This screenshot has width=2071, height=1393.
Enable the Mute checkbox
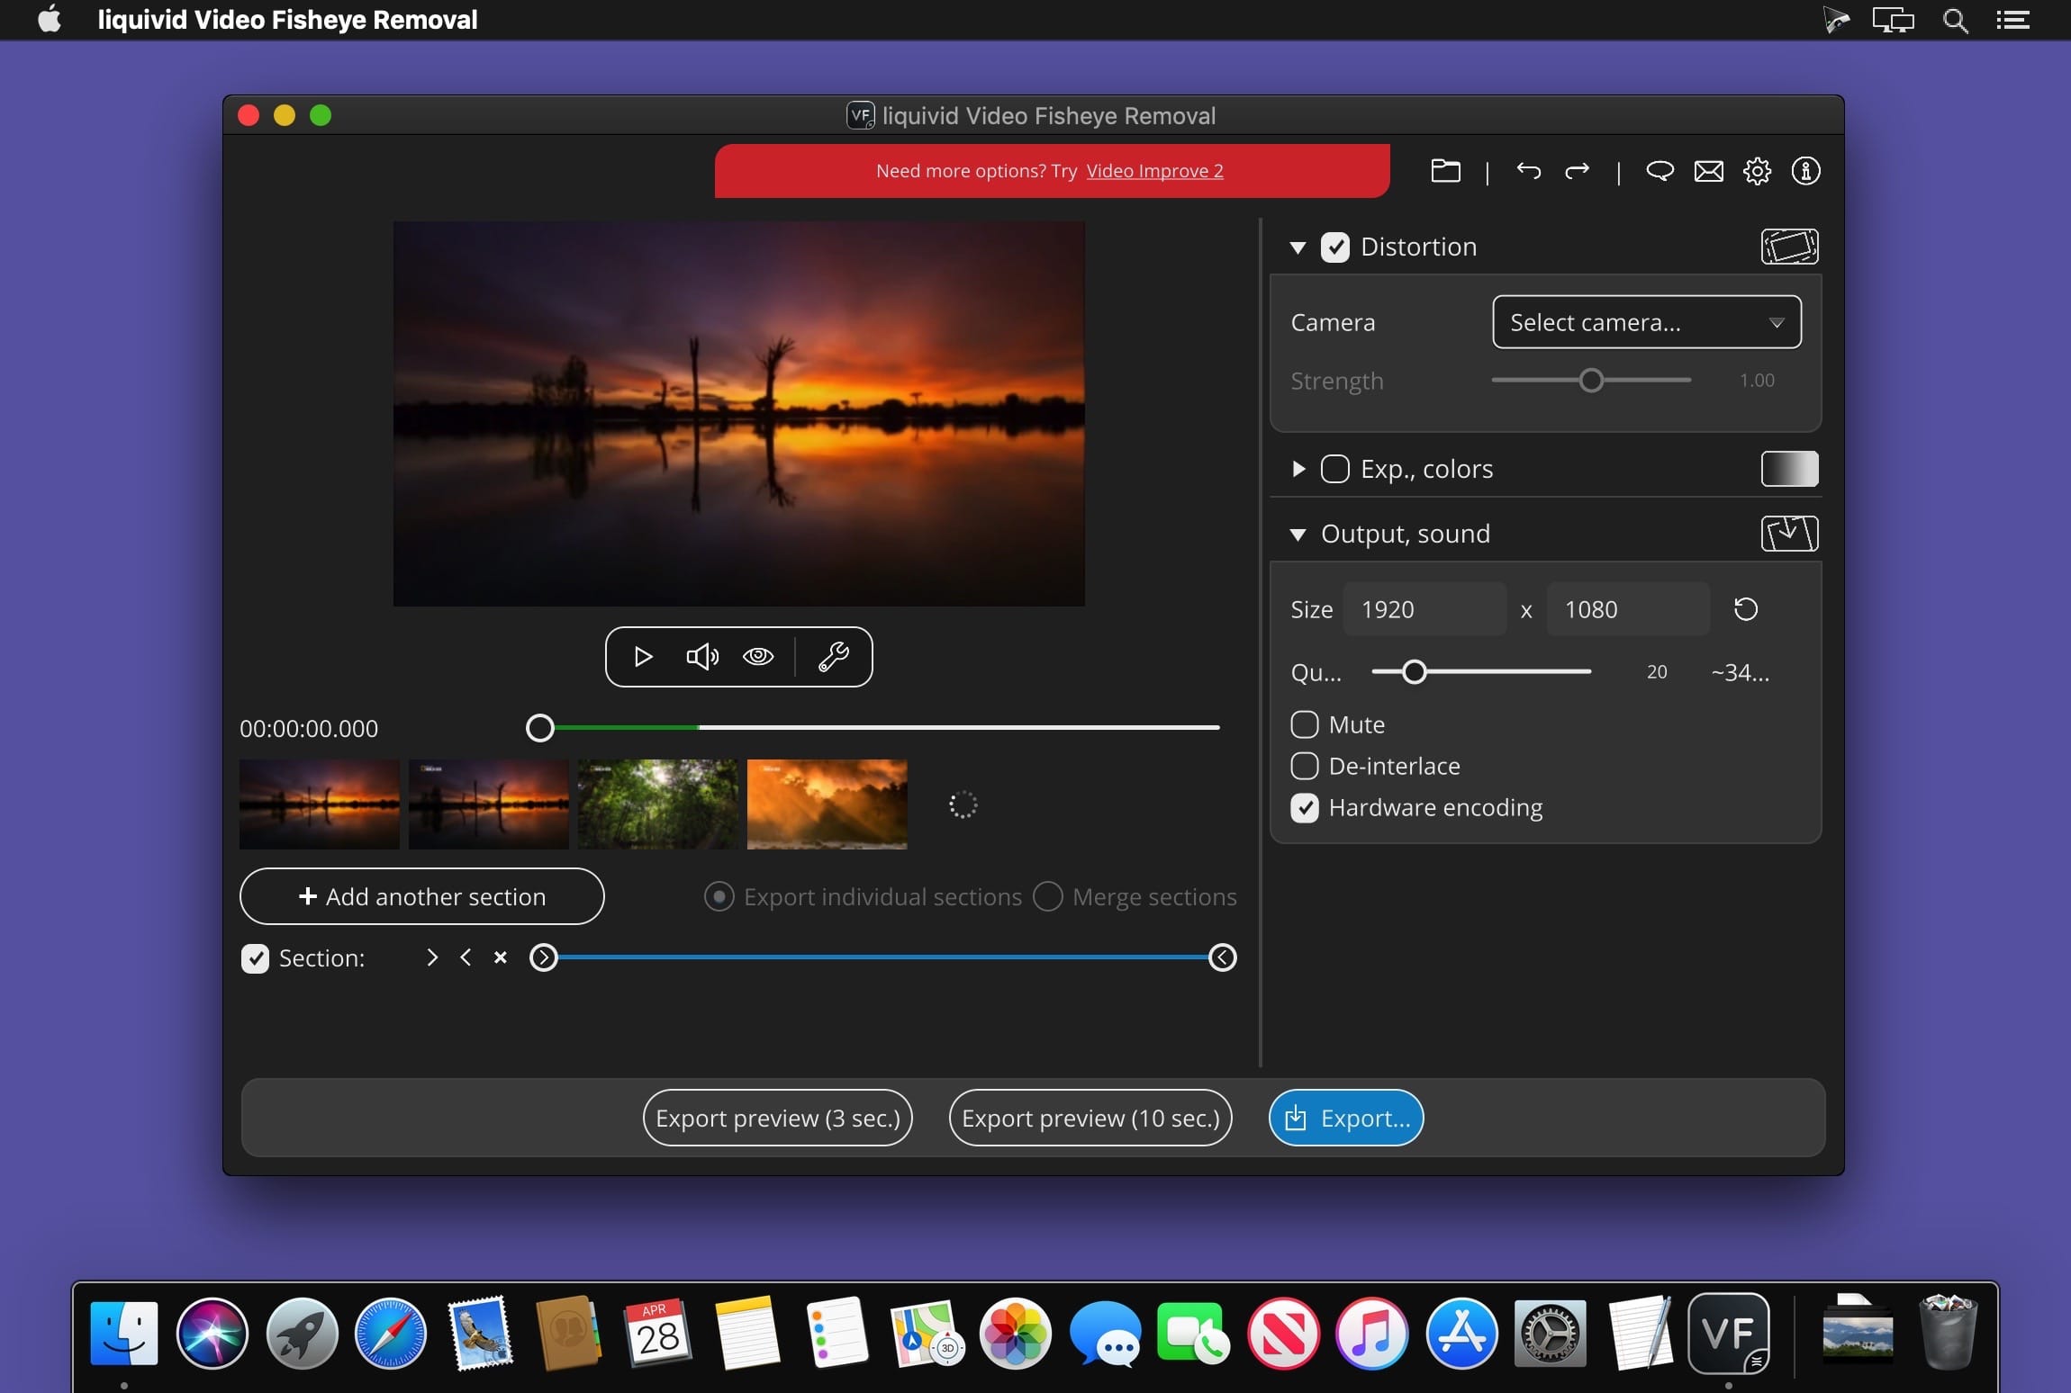click(x=1305, y=724)
